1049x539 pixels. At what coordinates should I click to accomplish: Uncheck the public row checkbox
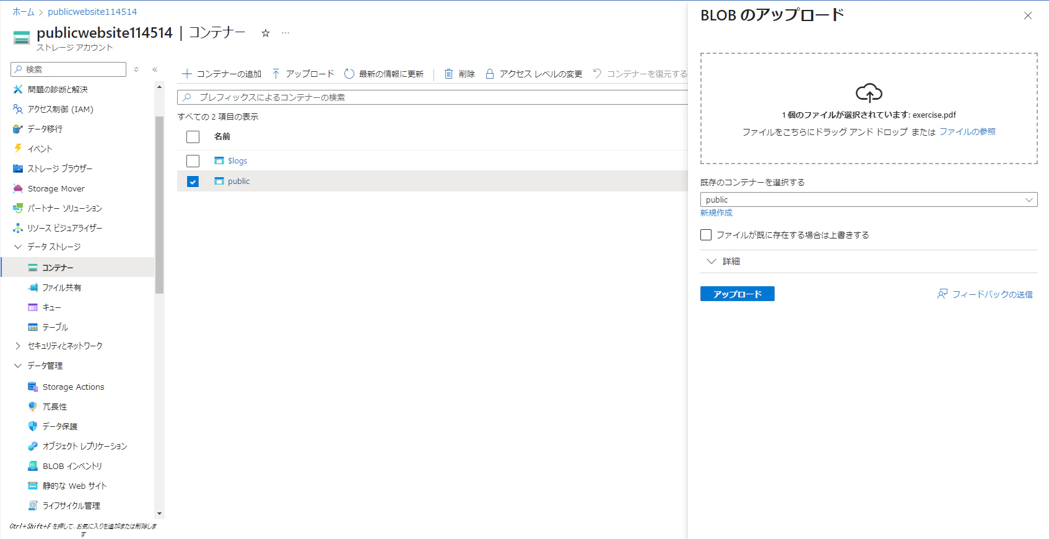pyautogui.click(x=193, y=182)
